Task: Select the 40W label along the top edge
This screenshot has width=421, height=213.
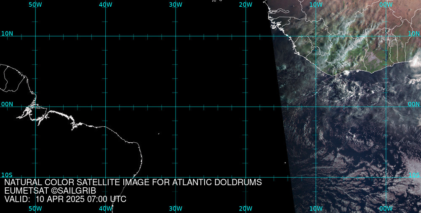Action: click(106, 5)
